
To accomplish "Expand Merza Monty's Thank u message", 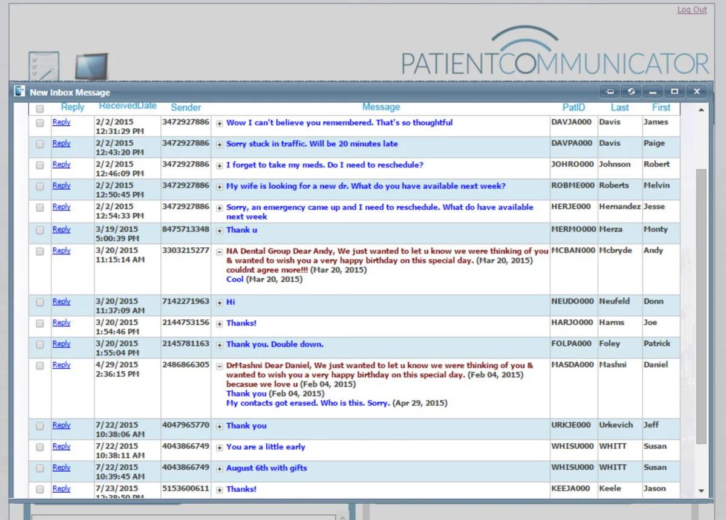I will [219, 230].
